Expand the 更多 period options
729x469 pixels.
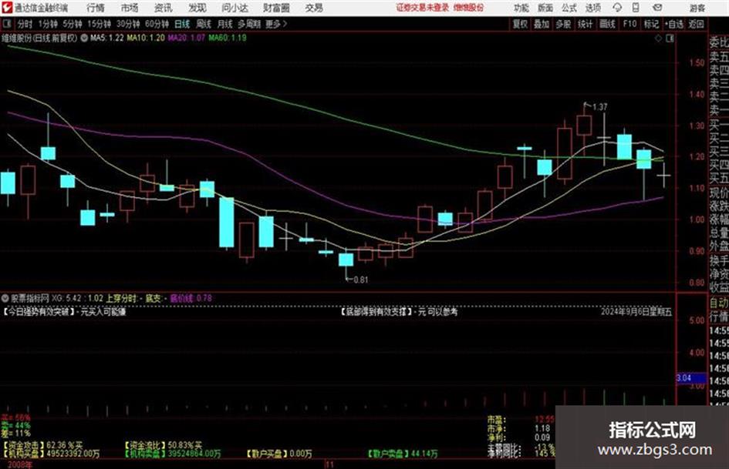coord(276,24)
